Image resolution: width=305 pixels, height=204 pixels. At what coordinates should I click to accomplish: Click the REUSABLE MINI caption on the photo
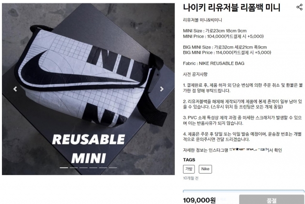(89, 148)
